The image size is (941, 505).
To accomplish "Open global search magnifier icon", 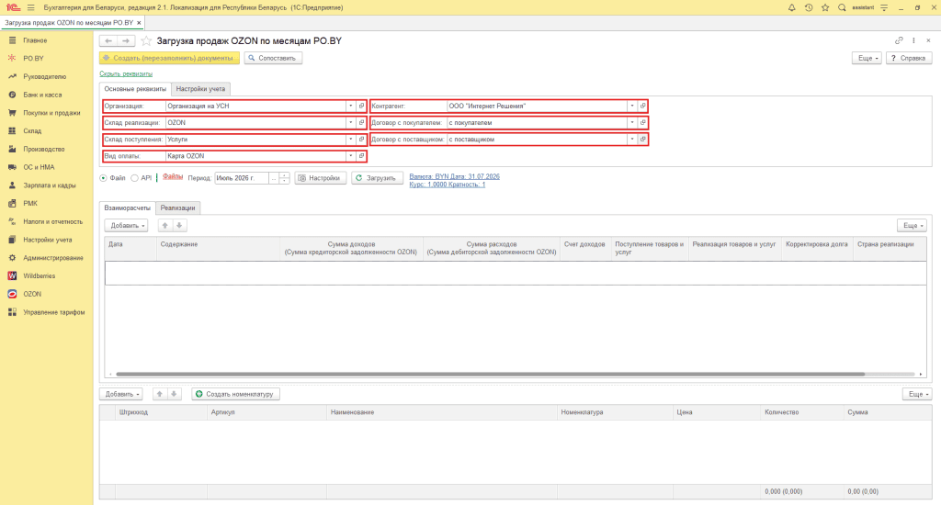I will pyautogui.click(x=842, y=7).
